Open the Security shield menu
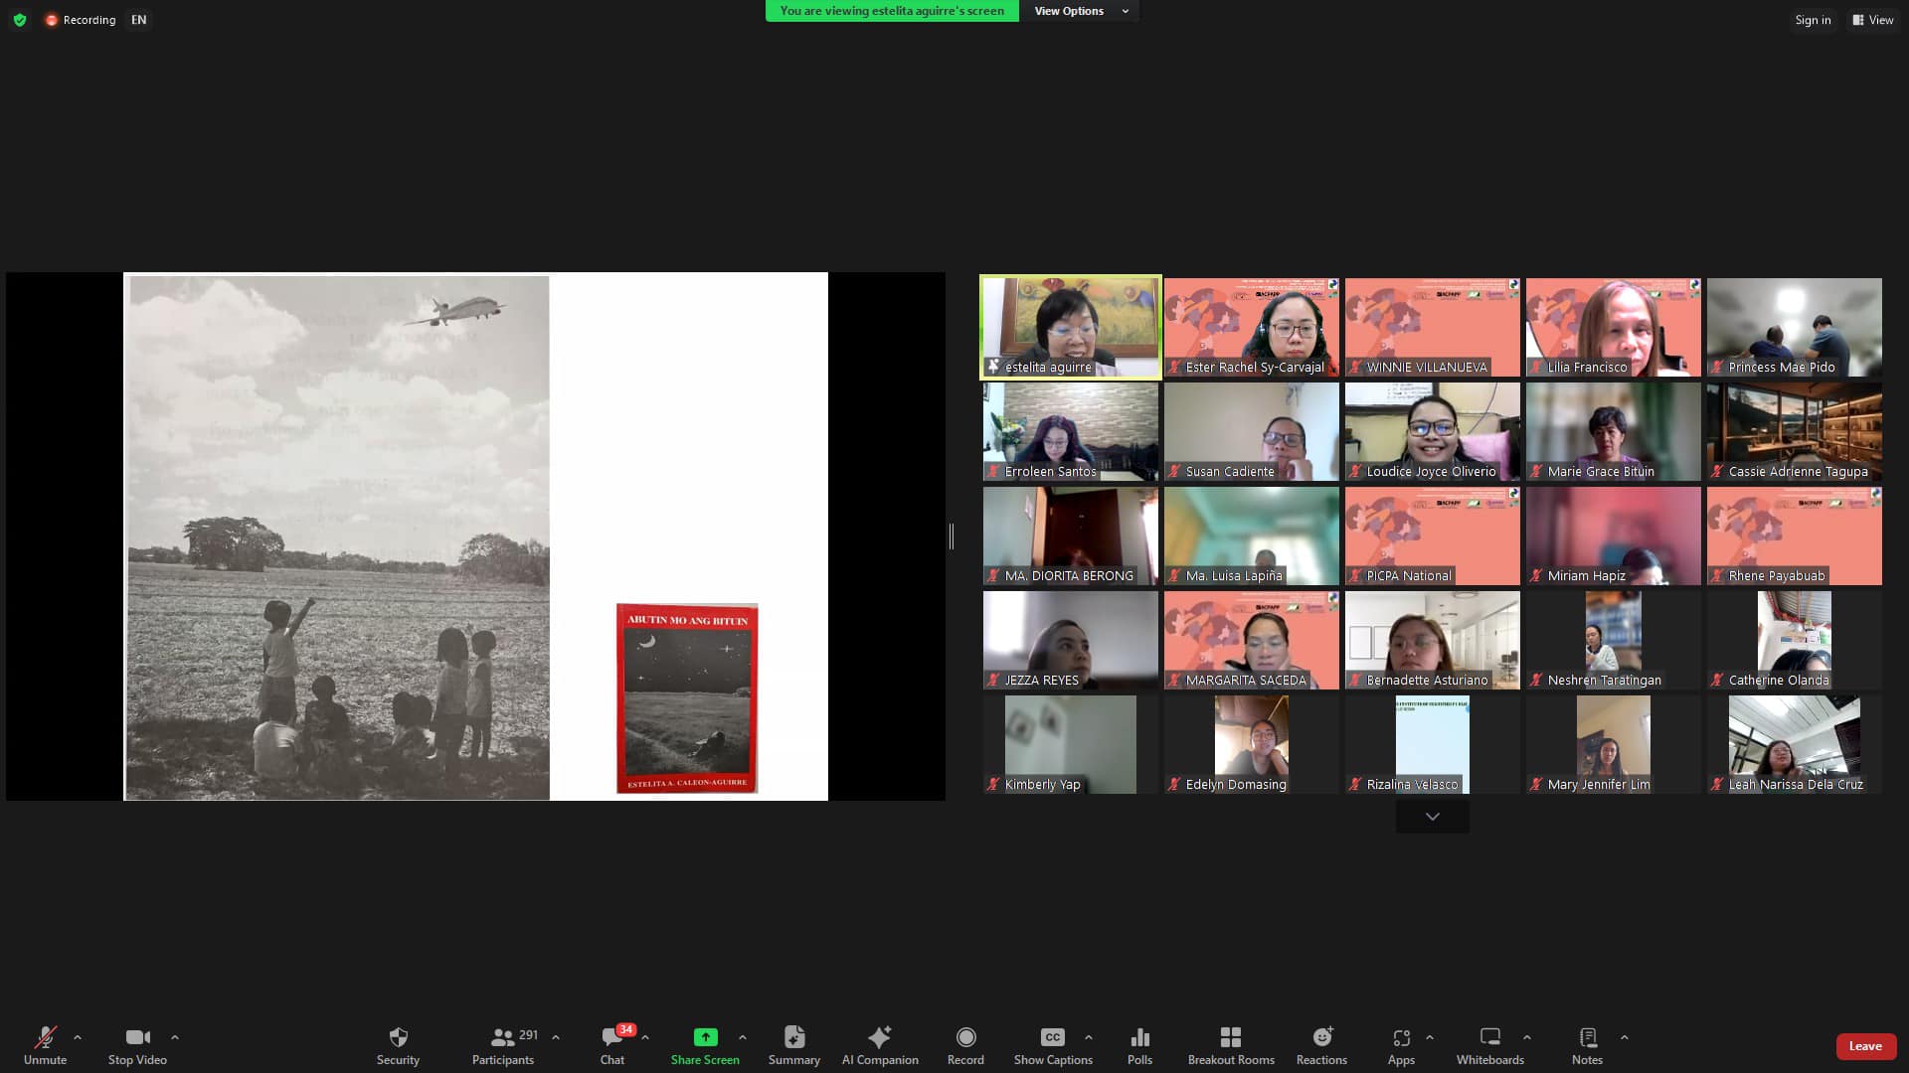 (398, 1045)
